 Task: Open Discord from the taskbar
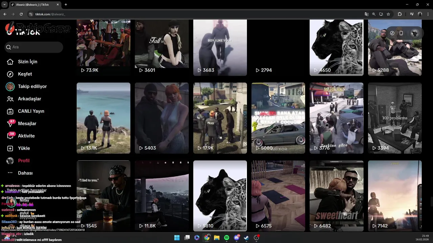tap(237, 238)
